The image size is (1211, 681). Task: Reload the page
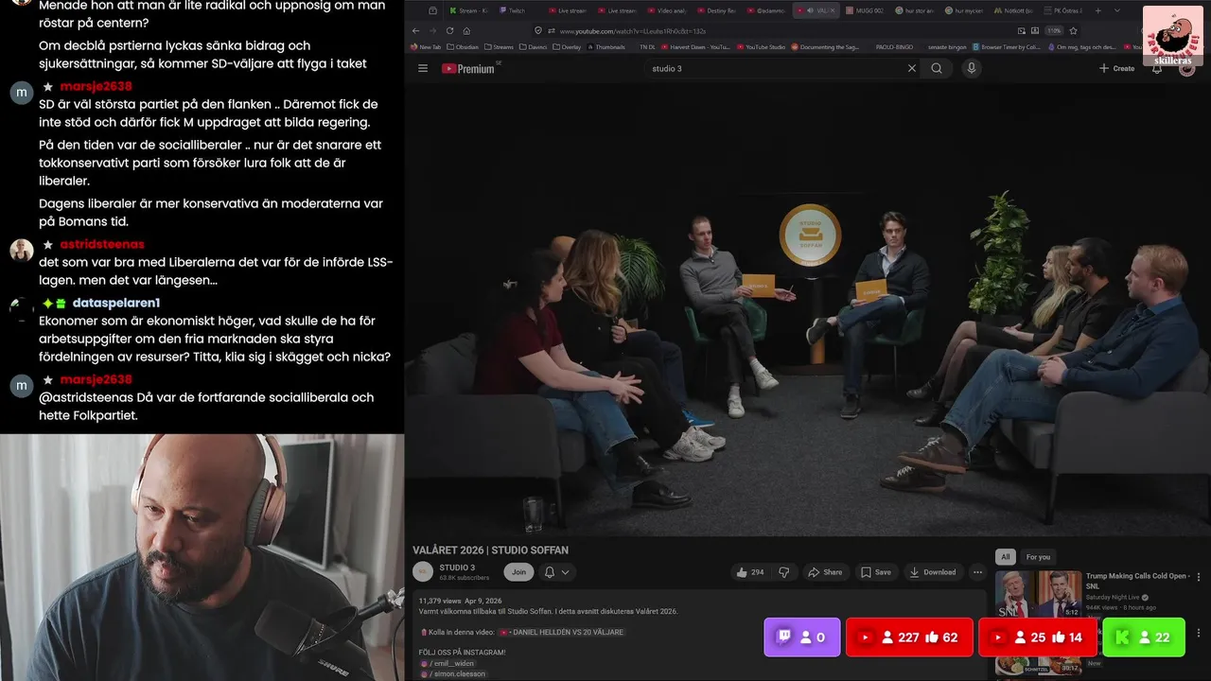pos(449,30)
